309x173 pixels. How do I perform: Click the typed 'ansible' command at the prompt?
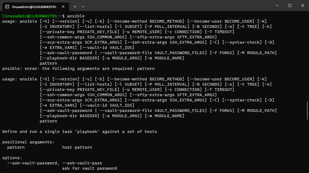[x=76, y=16]
